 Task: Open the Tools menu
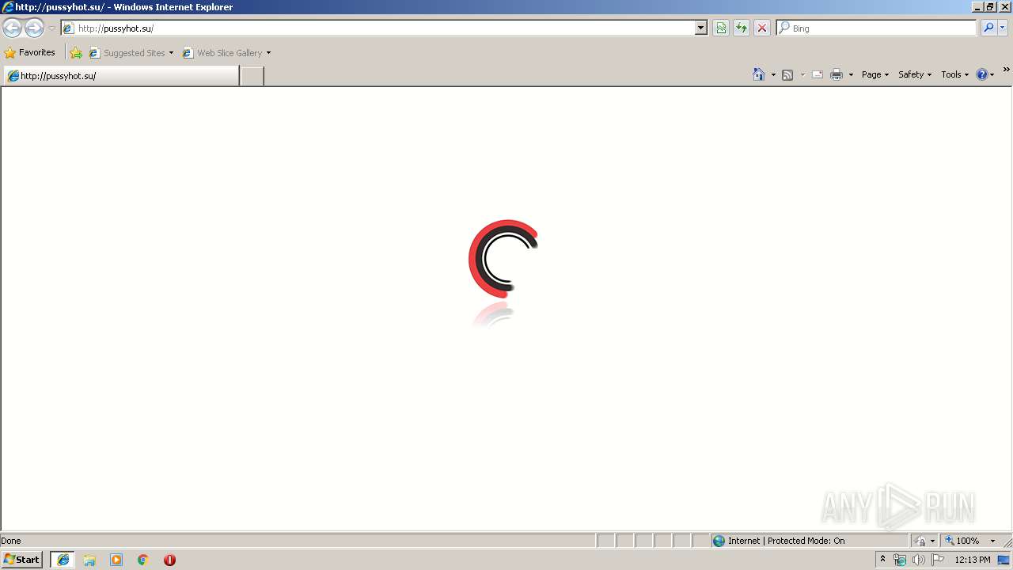coord(954,74)
